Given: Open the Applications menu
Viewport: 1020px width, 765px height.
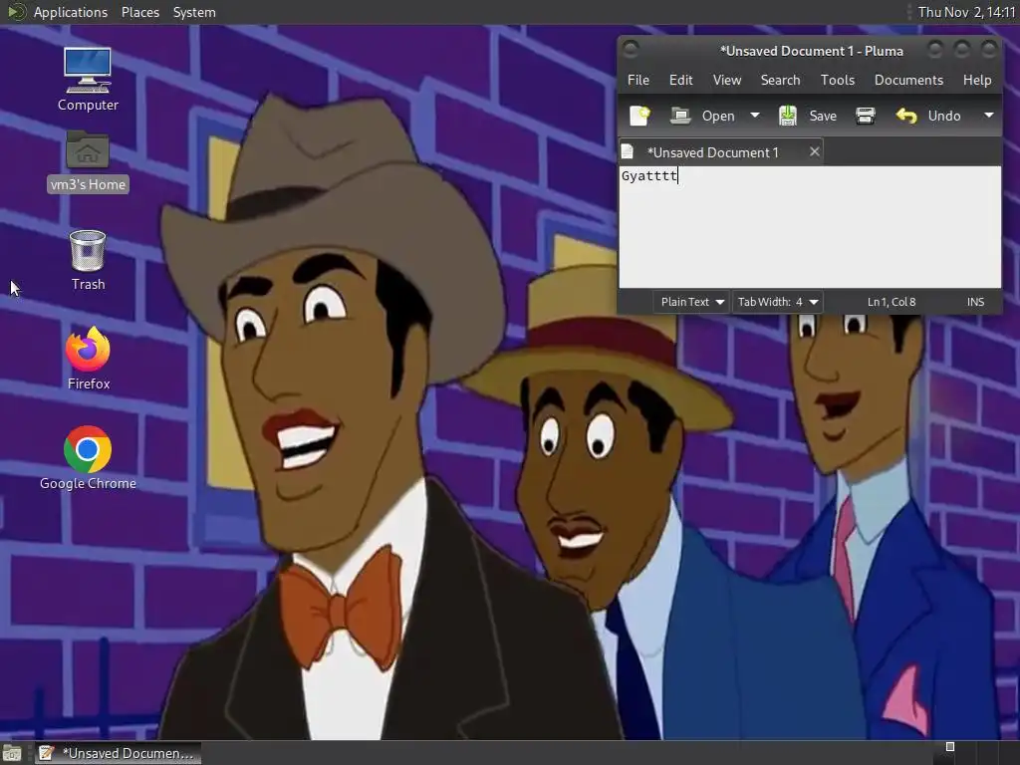Looking at the screenshot, I should click(71, 12).
